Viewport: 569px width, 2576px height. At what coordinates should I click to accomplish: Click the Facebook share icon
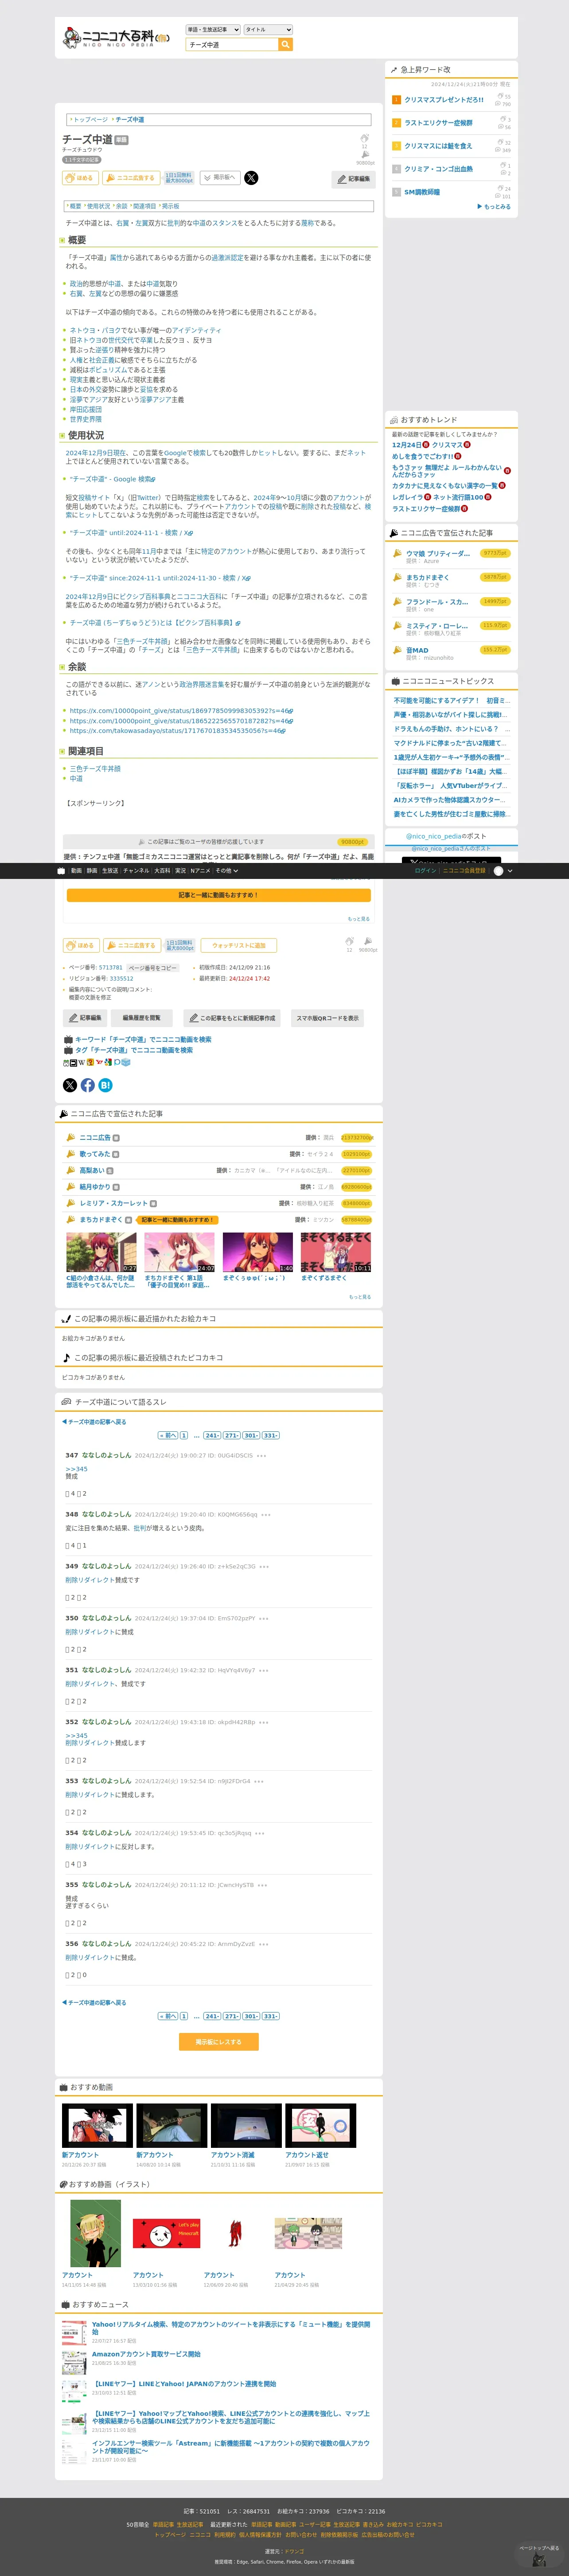click(x=88, y=1085)
